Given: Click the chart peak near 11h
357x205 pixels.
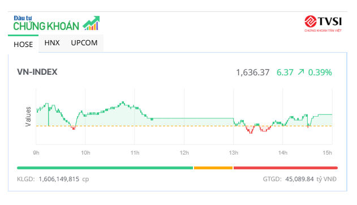Looking at the screenshot, I should [x=123, y=103].
